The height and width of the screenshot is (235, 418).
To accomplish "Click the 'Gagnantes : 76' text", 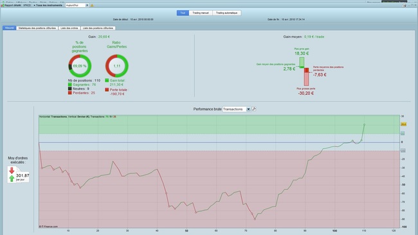I will point(84,85).
